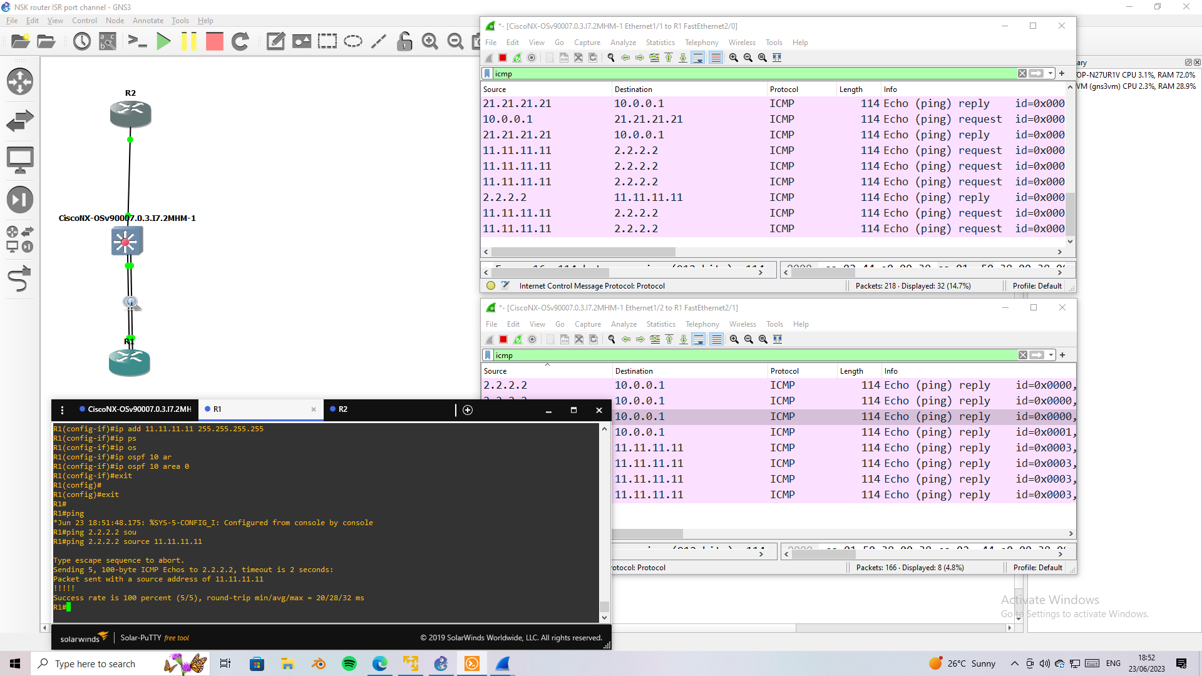The height and width of the screenshot is (676, 1202).
Task: Select the draw-rectangle tool in GNS3
Action: point(327,41)
